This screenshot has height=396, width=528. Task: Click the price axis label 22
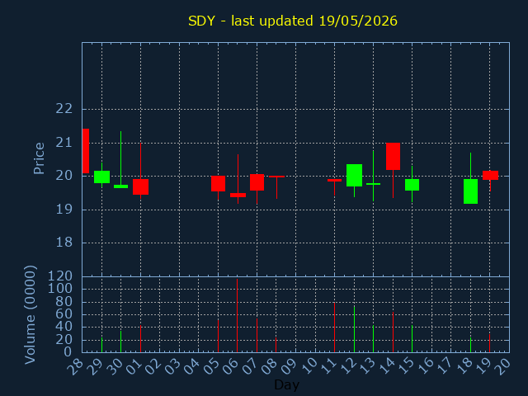(64, 109)
